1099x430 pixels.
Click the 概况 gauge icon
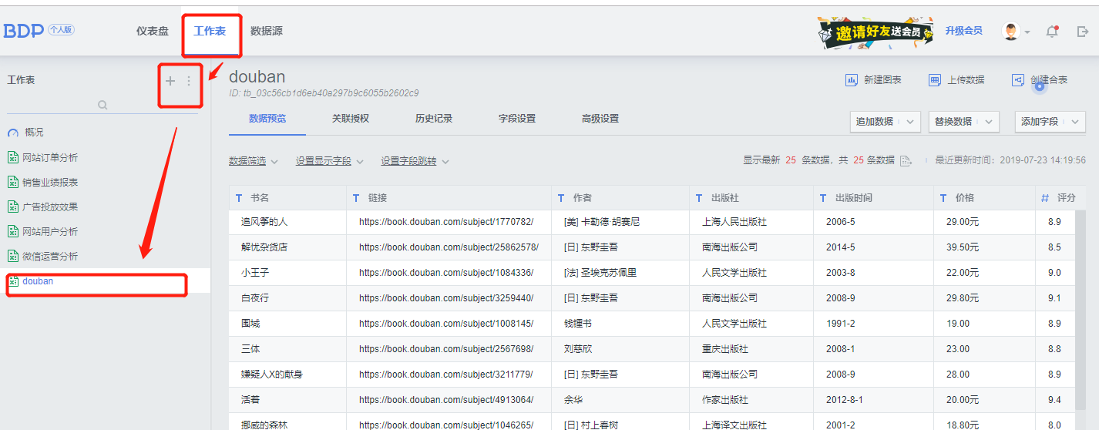point(12,133)
